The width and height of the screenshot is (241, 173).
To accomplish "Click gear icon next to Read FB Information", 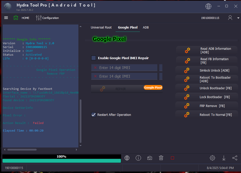I will coord(188,61).
